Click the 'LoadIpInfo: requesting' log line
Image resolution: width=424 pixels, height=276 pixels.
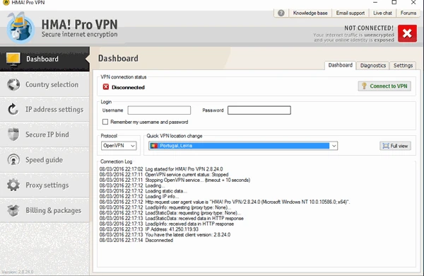(165, 207)
